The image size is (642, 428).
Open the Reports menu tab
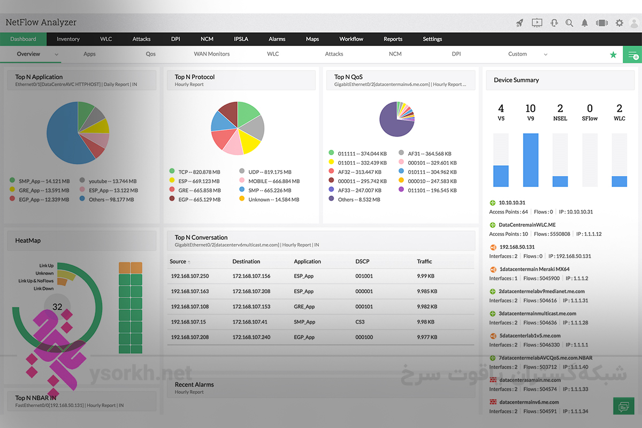393,39
